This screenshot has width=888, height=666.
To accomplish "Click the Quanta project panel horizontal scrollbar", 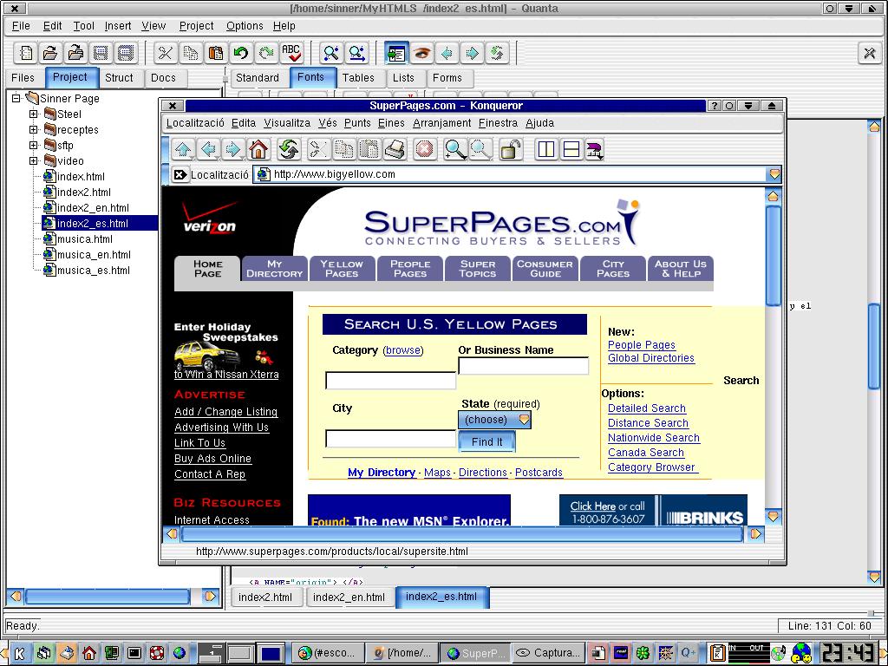I will 108,597.
